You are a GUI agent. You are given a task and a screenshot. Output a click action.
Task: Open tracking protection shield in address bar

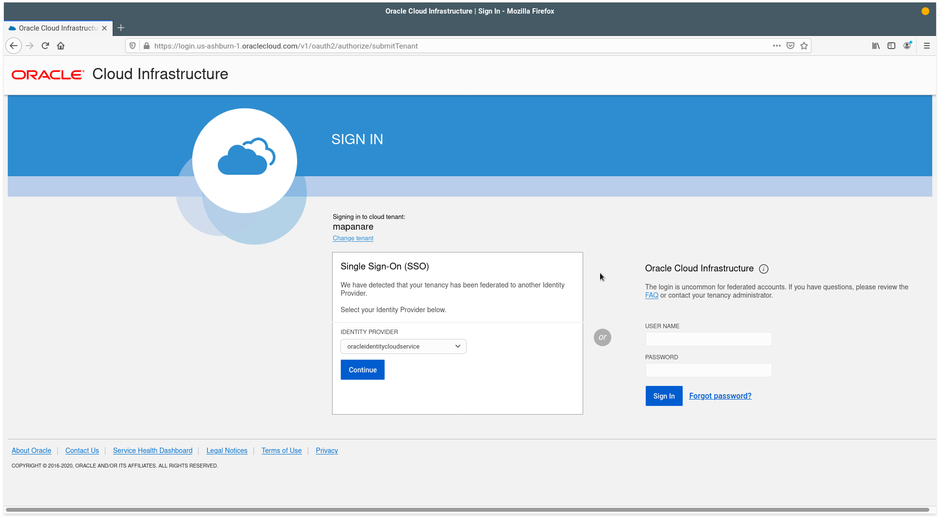coord(133,46)
